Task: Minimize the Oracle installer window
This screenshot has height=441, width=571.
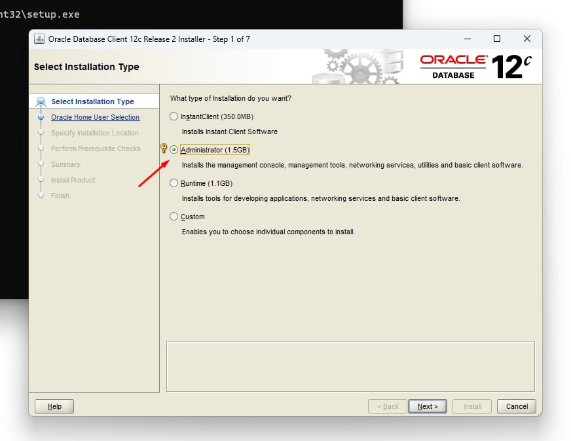Action: [468, 39]
